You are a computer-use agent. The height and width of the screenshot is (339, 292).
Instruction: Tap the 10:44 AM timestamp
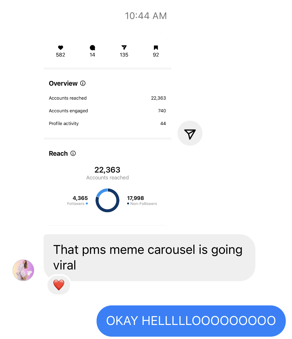click(146, 16)
